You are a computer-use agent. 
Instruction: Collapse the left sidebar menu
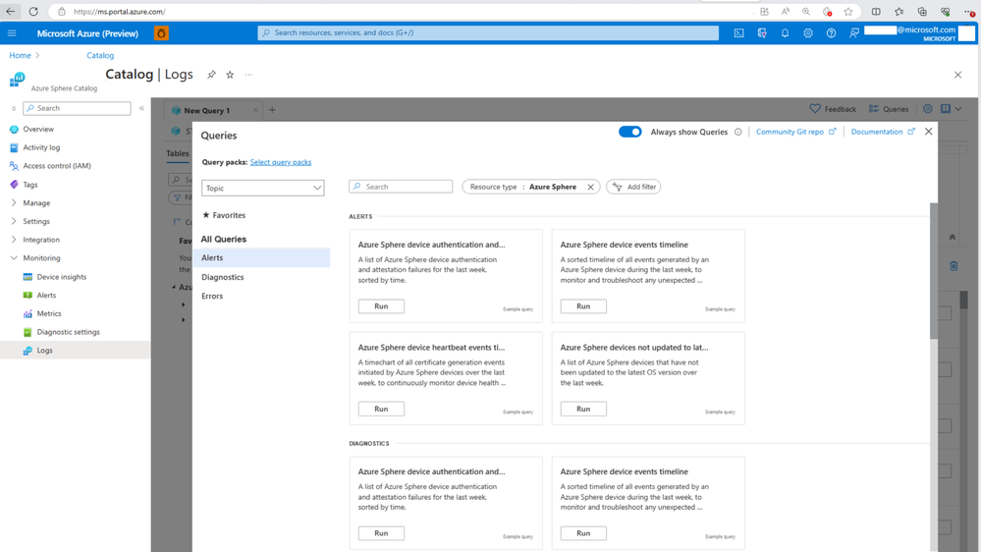tap(142, 108)
